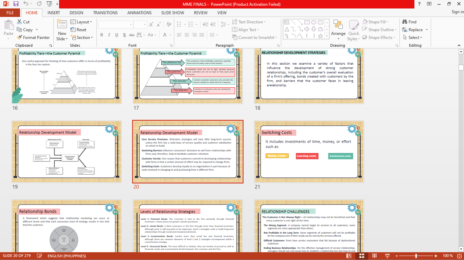This screenshot has height=260, width=464.
Task: Open Text Direction dropdown
Action: point(250,22)
